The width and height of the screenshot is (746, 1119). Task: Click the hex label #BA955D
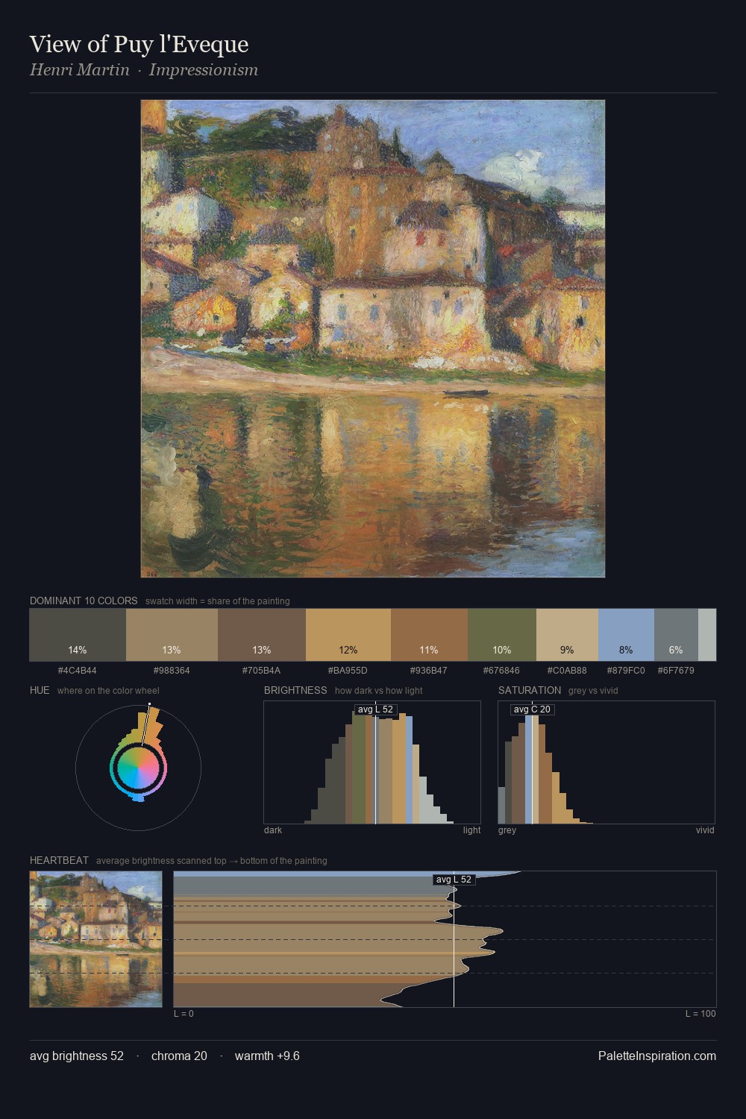coord(348,671)
